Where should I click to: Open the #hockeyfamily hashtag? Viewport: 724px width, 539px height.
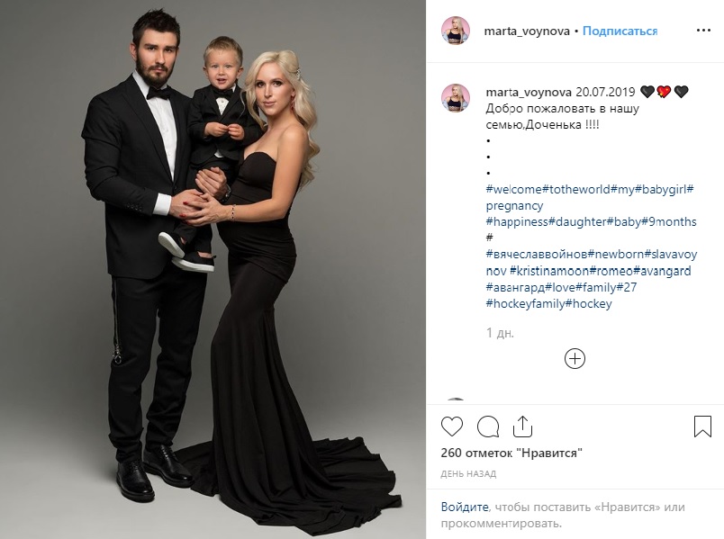pyautogui.click(x=526, y=303)
